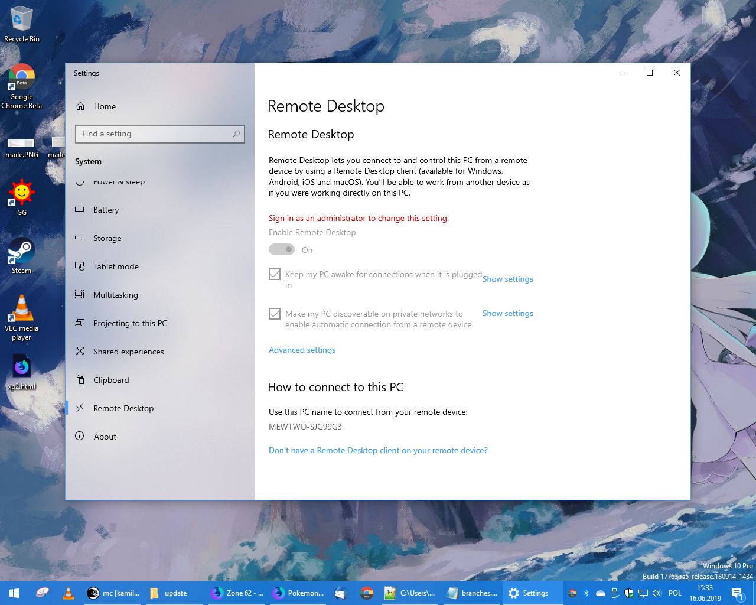Select Remote Desktop in the System menu

tap(123, 408)
